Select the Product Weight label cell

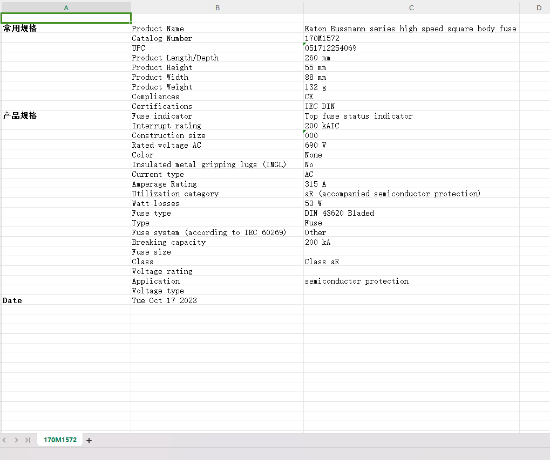coord(217,86)
